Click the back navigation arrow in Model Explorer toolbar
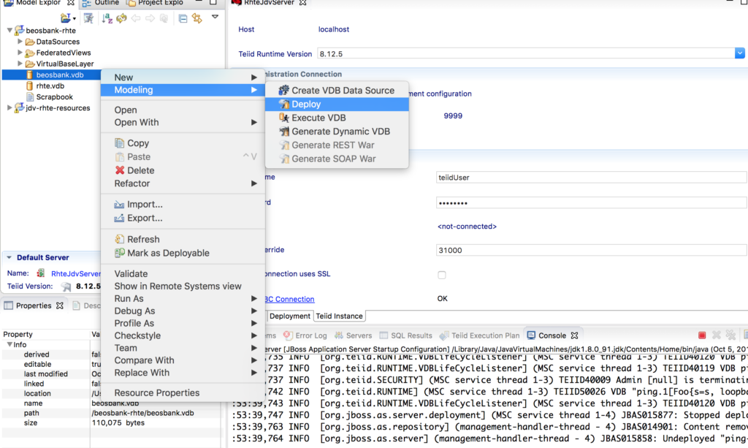Image resolution: width=748 pixels, height=448 pixels. (x=136, y=18)
